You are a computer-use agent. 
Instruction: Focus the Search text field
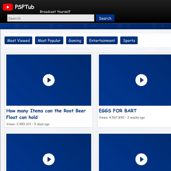[51, 18]
